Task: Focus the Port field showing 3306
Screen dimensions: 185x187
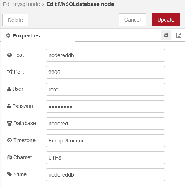Action: point(105,72)
